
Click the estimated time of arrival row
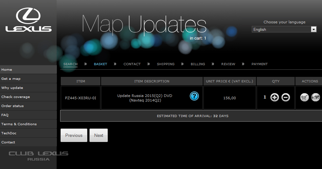pos(191,116)
